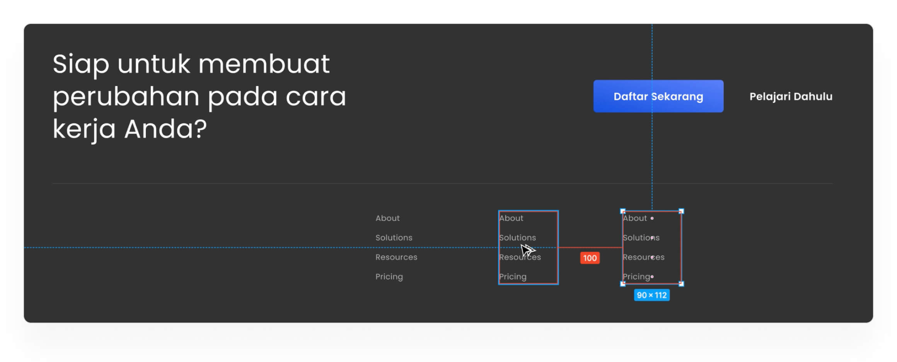
Task: Click Resources in the leftmost footer column
Action: click(x=396, y=257)
